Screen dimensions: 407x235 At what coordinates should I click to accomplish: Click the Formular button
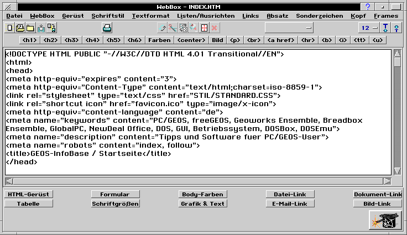tap(115, 194)
